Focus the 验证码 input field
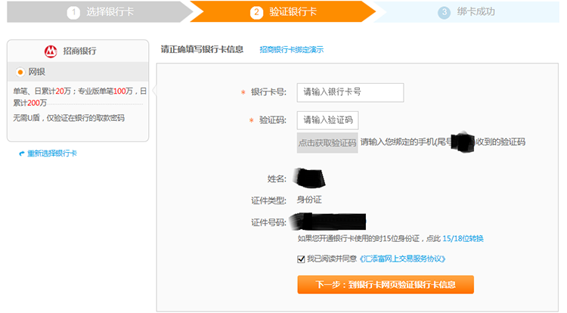 click(327, 120)
